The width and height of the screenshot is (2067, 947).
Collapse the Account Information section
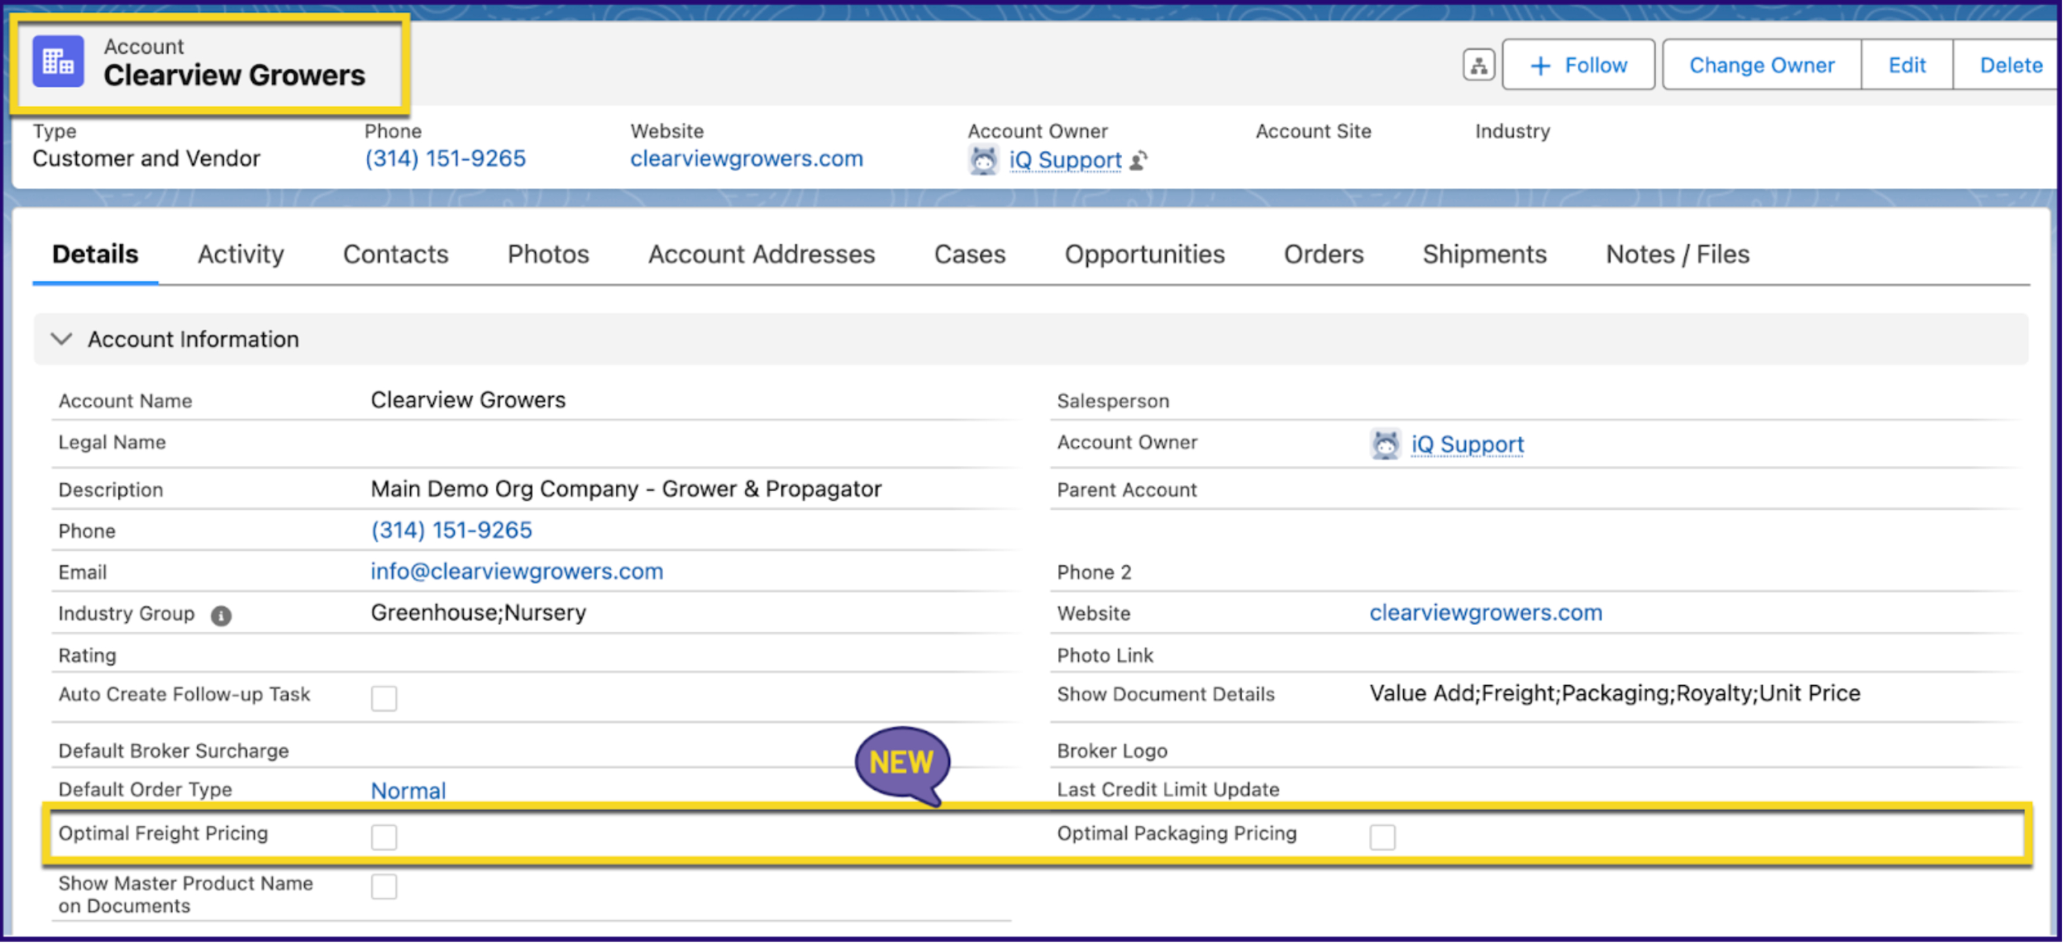(62, 339)
